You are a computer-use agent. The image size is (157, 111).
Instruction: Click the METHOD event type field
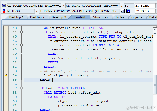[21, 11]
